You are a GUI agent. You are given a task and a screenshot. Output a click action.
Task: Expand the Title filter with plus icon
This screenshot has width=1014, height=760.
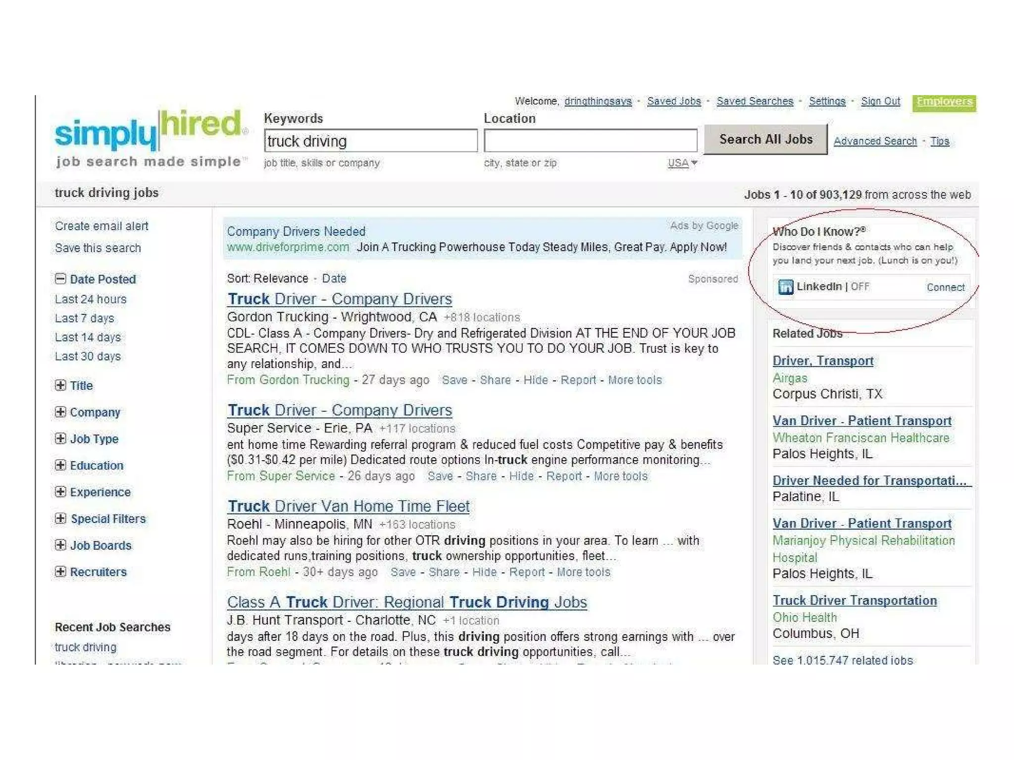pos(60,385)
